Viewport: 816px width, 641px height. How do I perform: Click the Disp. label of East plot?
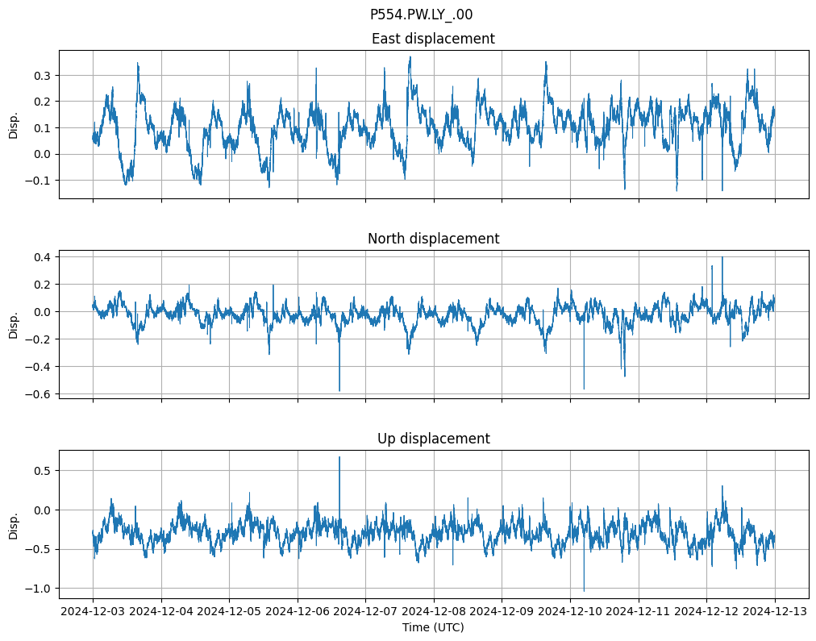coord(14,124)
